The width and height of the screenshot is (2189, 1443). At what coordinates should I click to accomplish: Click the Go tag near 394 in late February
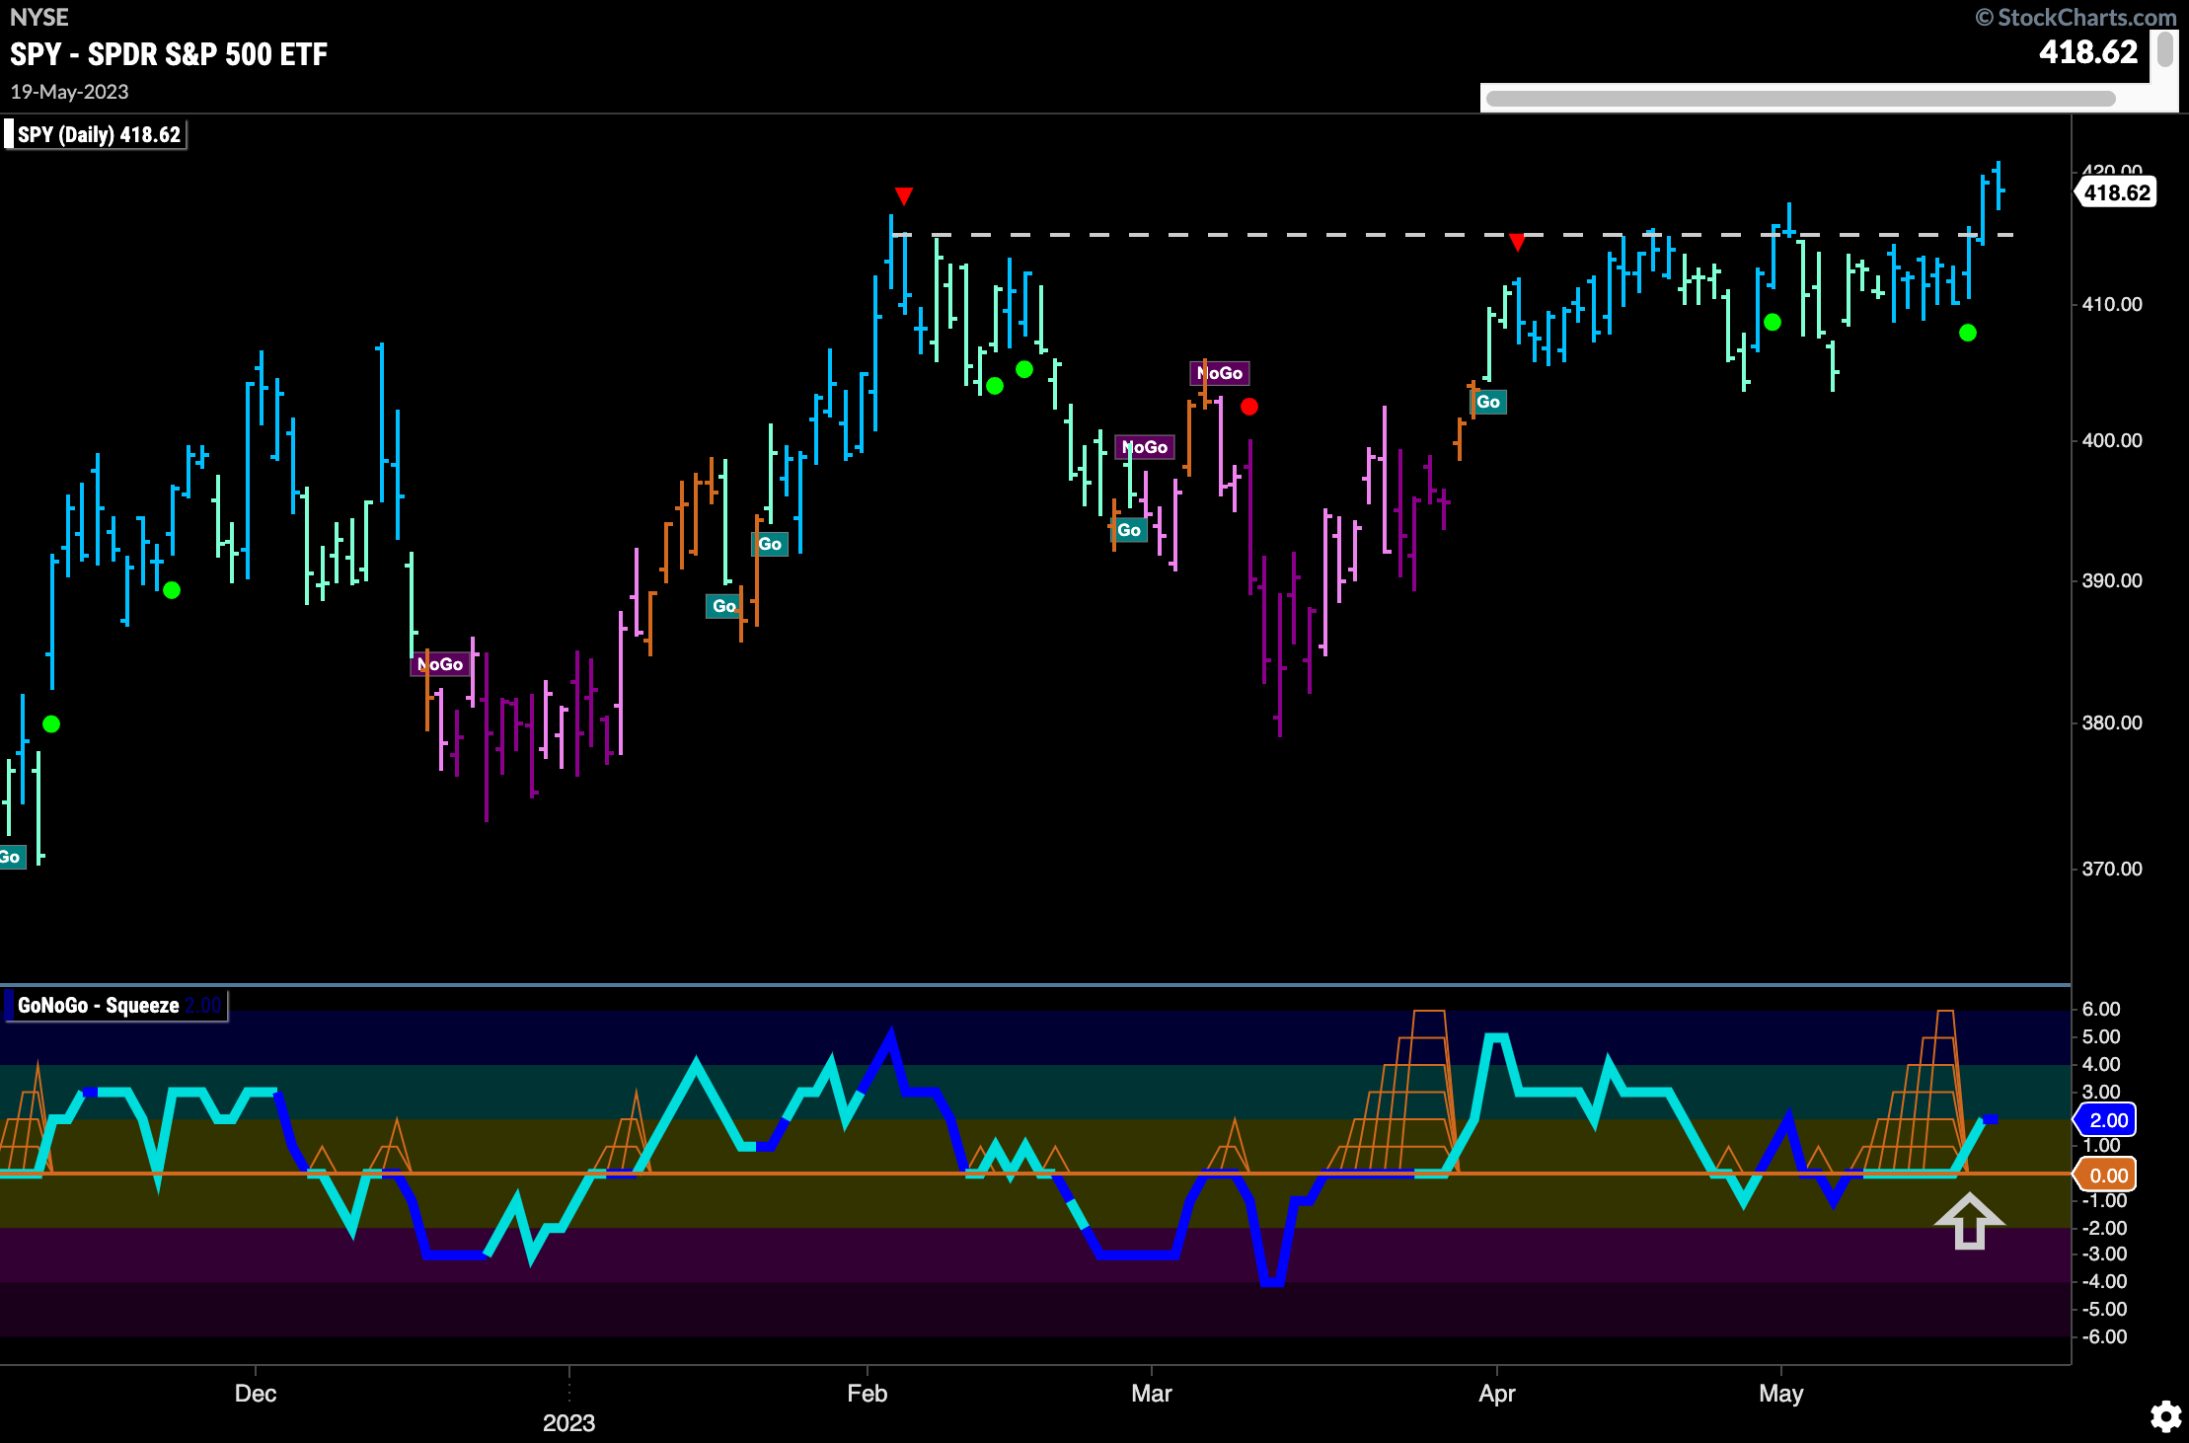[1129, 530]
